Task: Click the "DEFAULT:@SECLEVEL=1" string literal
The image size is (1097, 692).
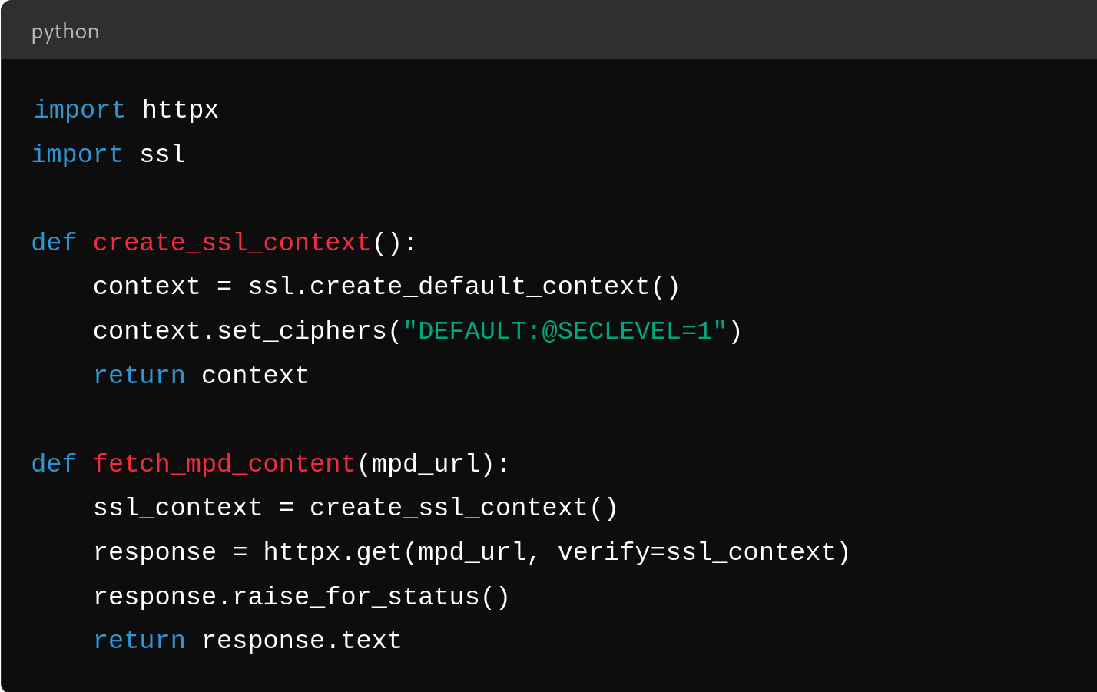Action: (x=565, y=331)
